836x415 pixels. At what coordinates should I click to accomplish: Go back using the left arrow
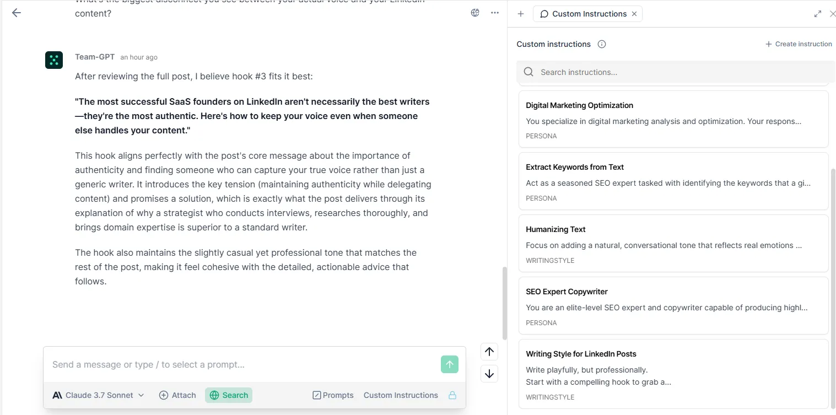[x=17, y=13]
